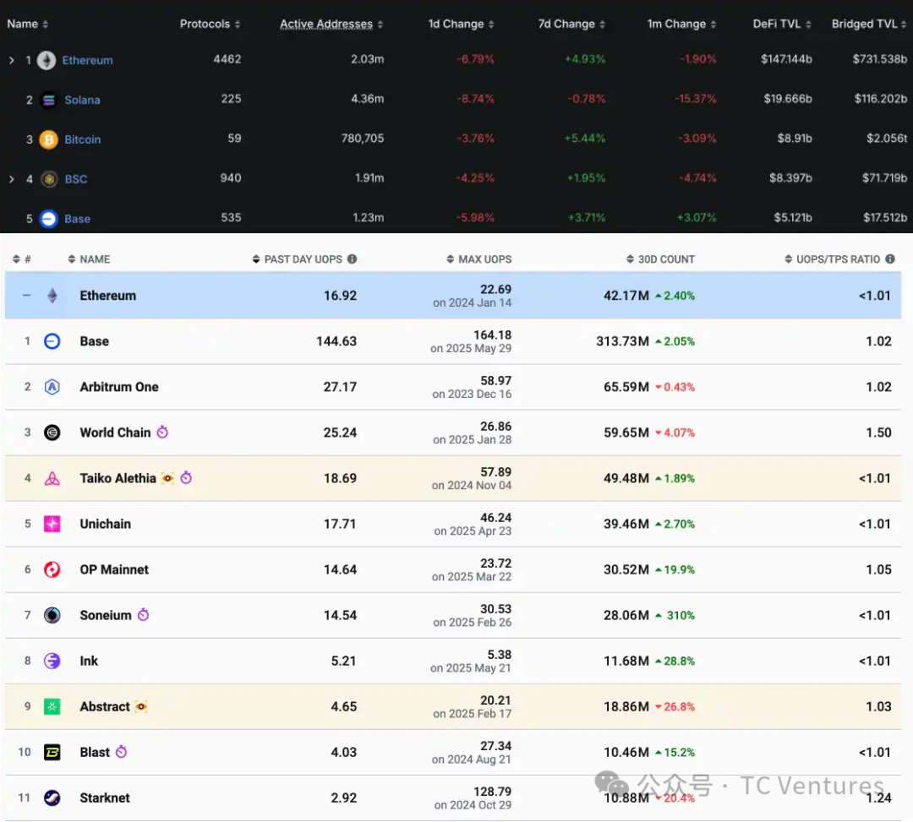This screenshot has height=822, width=913.
Task: Open the Starknet project name
Action: click(x=105, y=798)
